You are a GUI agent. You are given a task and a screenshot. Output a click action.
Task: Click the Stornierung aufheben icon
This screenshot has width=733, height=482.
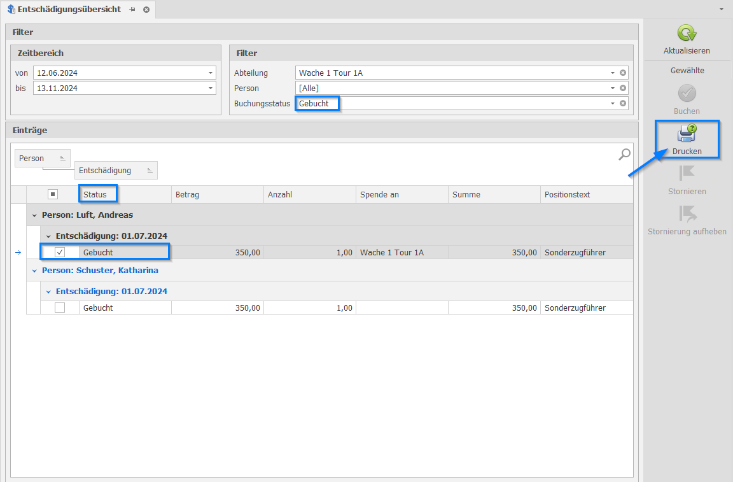[687, 213]
